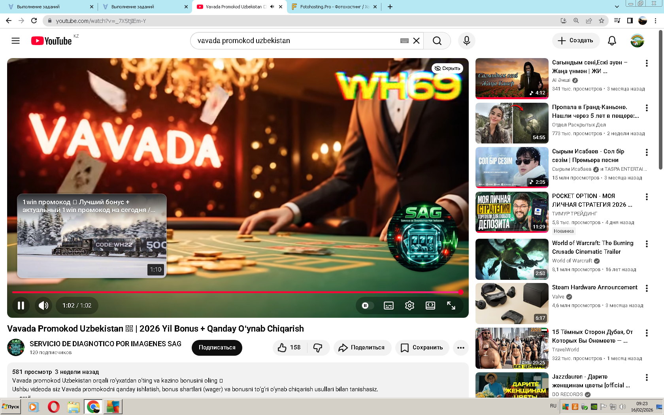Open options for Jazzdauren video
Screen dimensions: 664x415
click(x=647, y=377)
